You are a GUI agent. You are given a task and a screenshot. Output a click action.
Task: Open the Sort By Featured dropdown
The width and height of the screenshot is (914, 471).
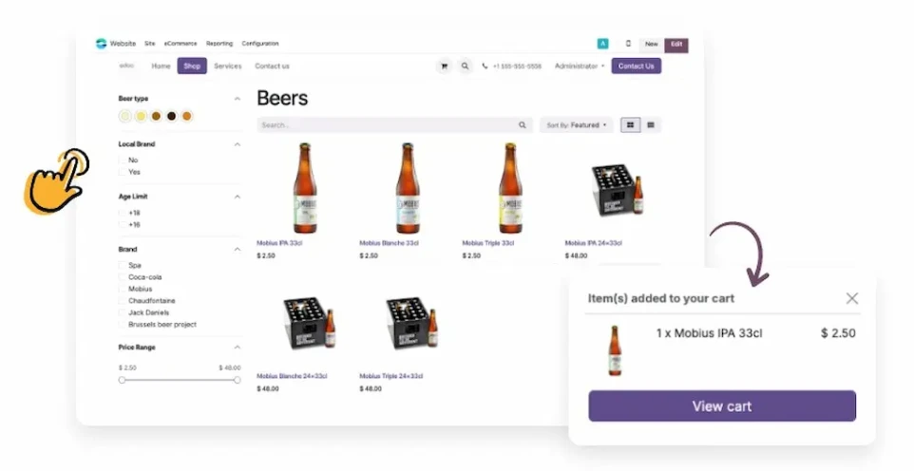pos(576,125)
